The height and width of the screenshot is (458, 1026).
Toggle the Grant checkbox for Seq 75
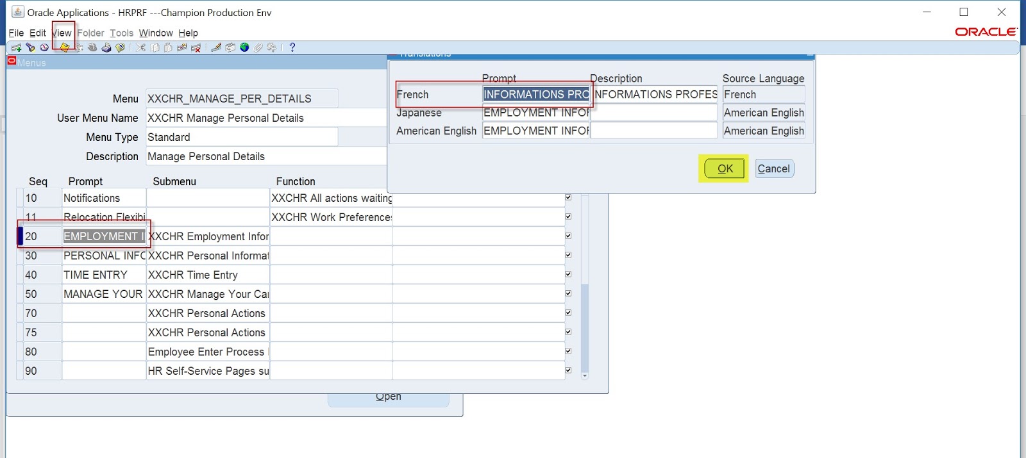568,332
